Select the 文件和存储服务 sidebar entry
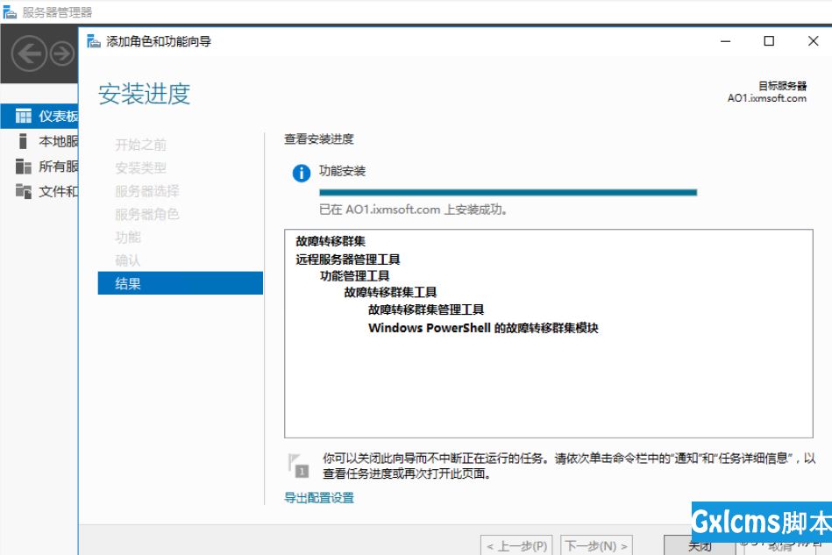The width and height of the screenshot is (832, 555). (39, 191)
